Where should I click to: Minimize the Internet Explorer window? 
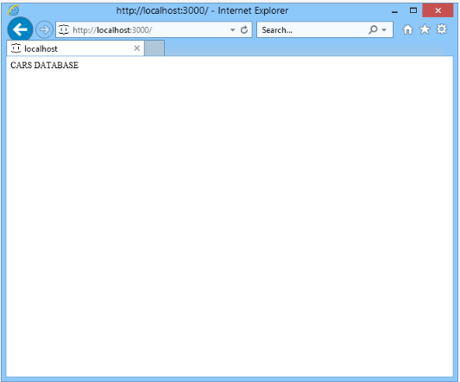point(395,11)
